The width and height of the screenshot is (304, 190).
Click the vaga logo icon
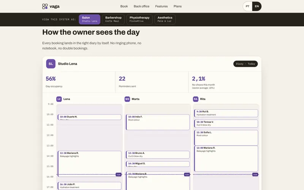pos(45,6)
